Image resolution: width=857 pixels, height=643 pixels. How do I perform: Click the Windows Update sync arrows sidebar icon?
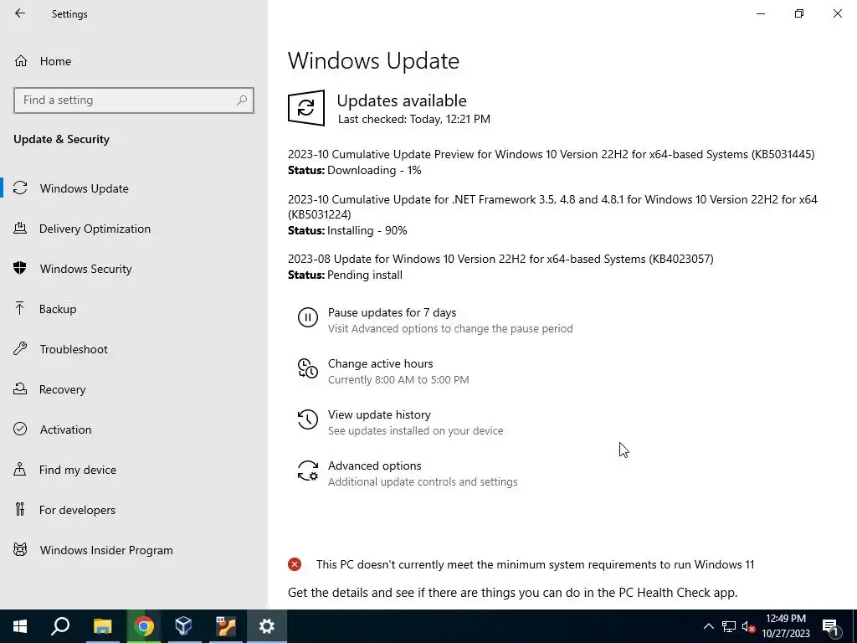[x=20, y=188]
